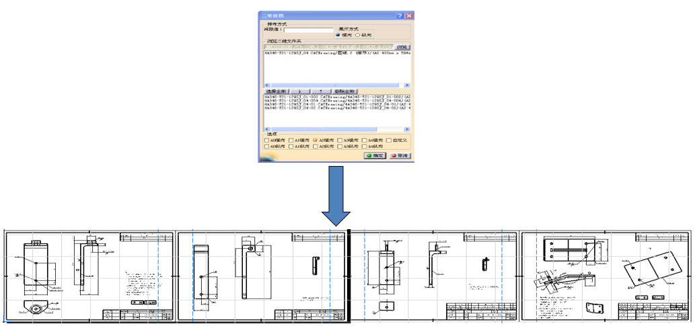Click the remove all (移除全部) button
This screenshot has width=695, height=326.
click(346, 91)
